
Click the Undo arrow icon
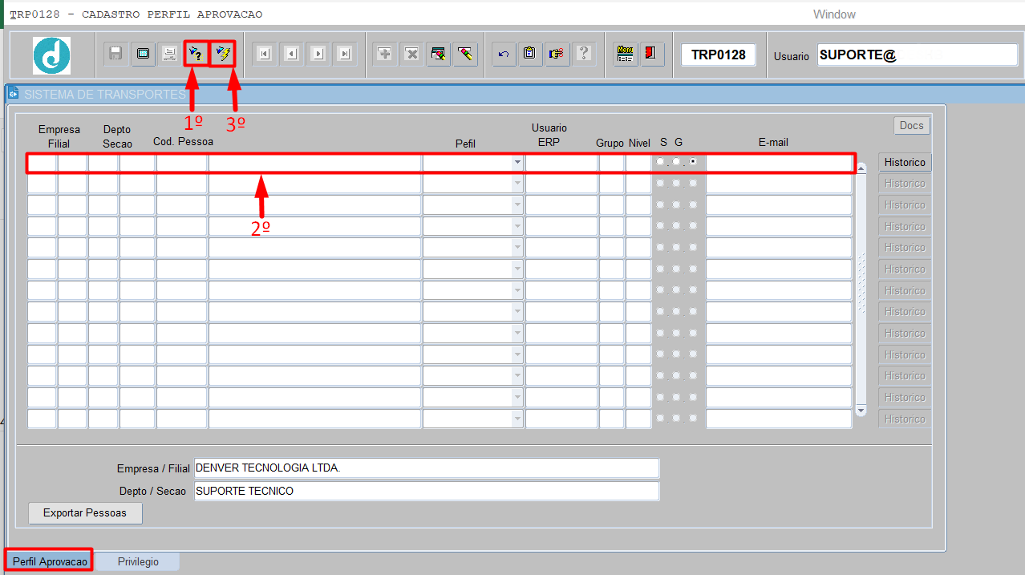504,54
